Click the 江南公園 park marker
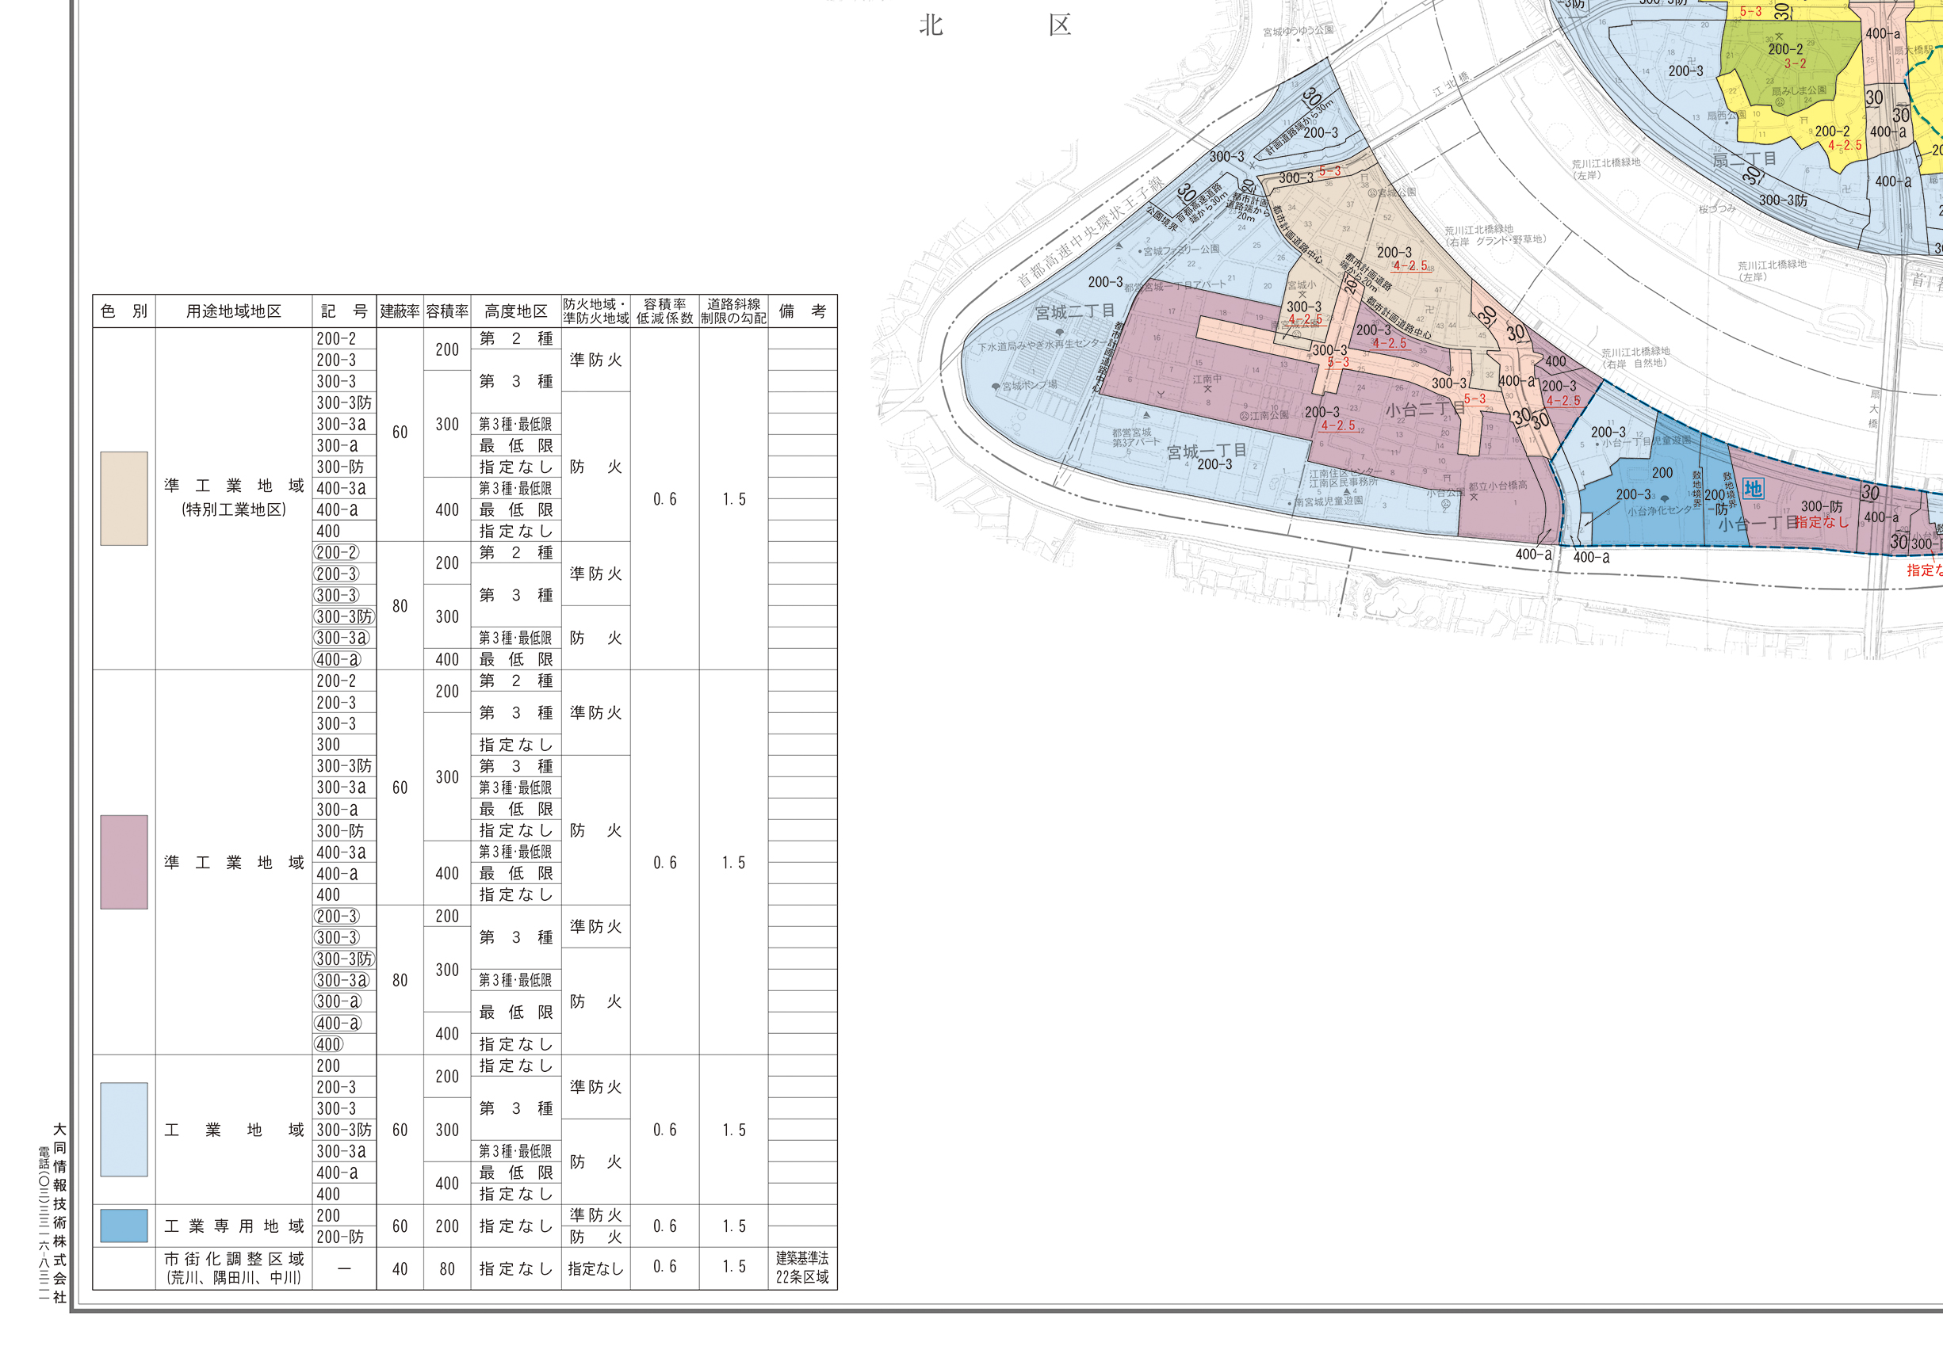 [1244, 416]
